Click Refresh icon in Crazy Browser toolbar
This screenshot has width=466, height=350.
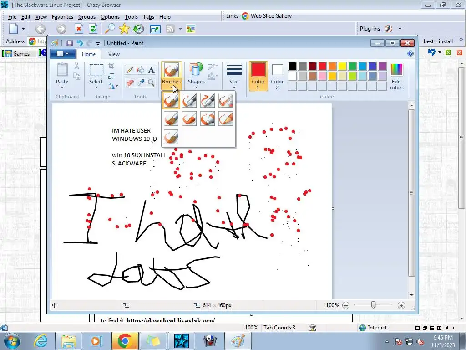click(93, 29)
